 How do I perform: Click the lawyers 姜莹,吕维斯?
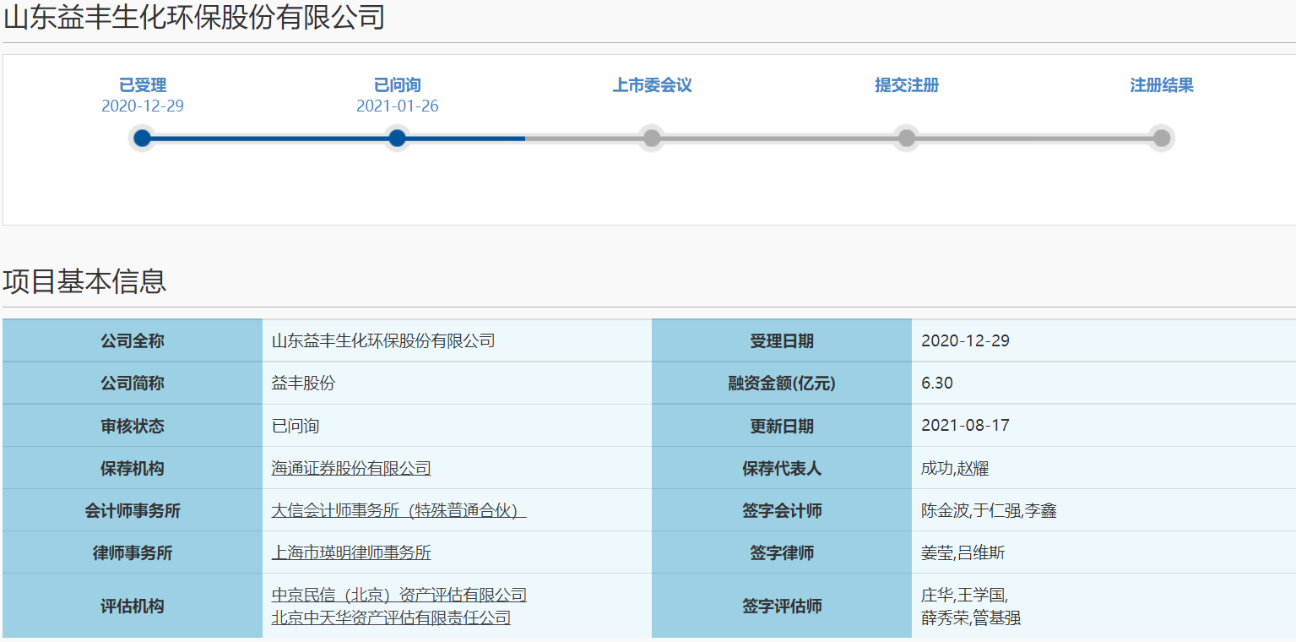point(963,552)
